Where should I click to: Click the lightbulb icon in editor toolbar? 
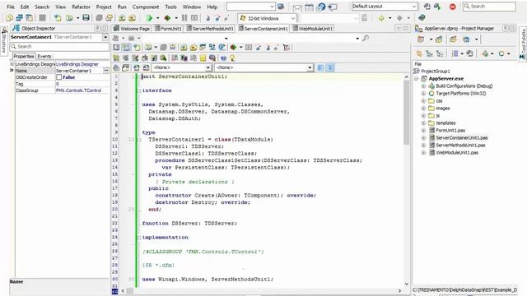pos(232,58)
